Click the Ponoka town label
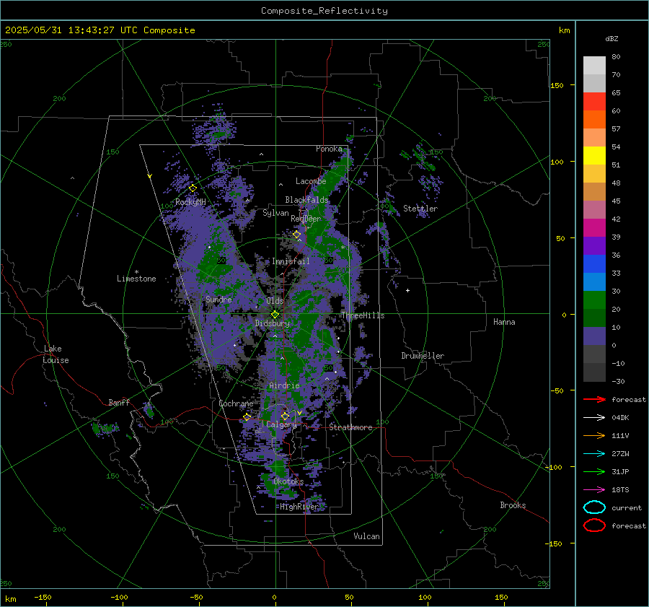The image size is (649, 607). pos(329,149)
